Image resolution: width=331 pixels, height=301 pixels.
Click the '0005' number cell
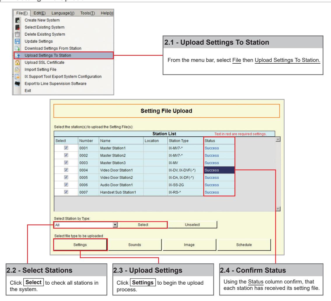click(x=88, y=178)
